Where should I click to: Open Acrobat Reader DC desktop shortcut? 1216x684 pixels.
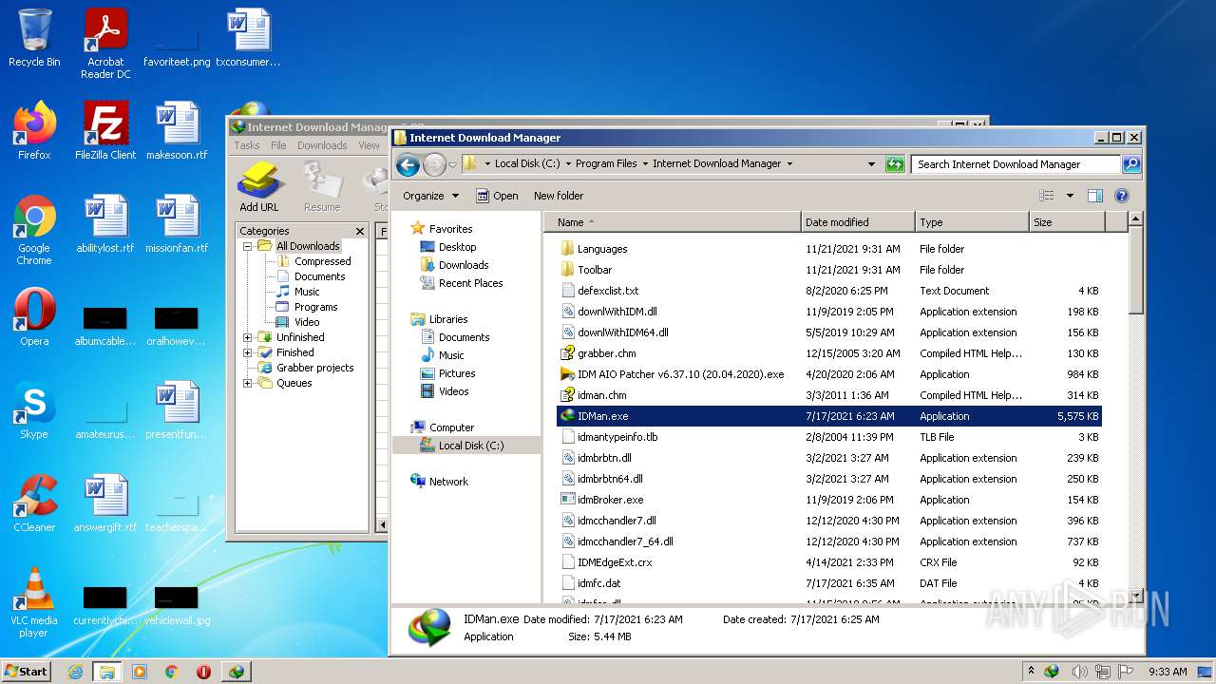pyautogui.click(x=105, y=44)
